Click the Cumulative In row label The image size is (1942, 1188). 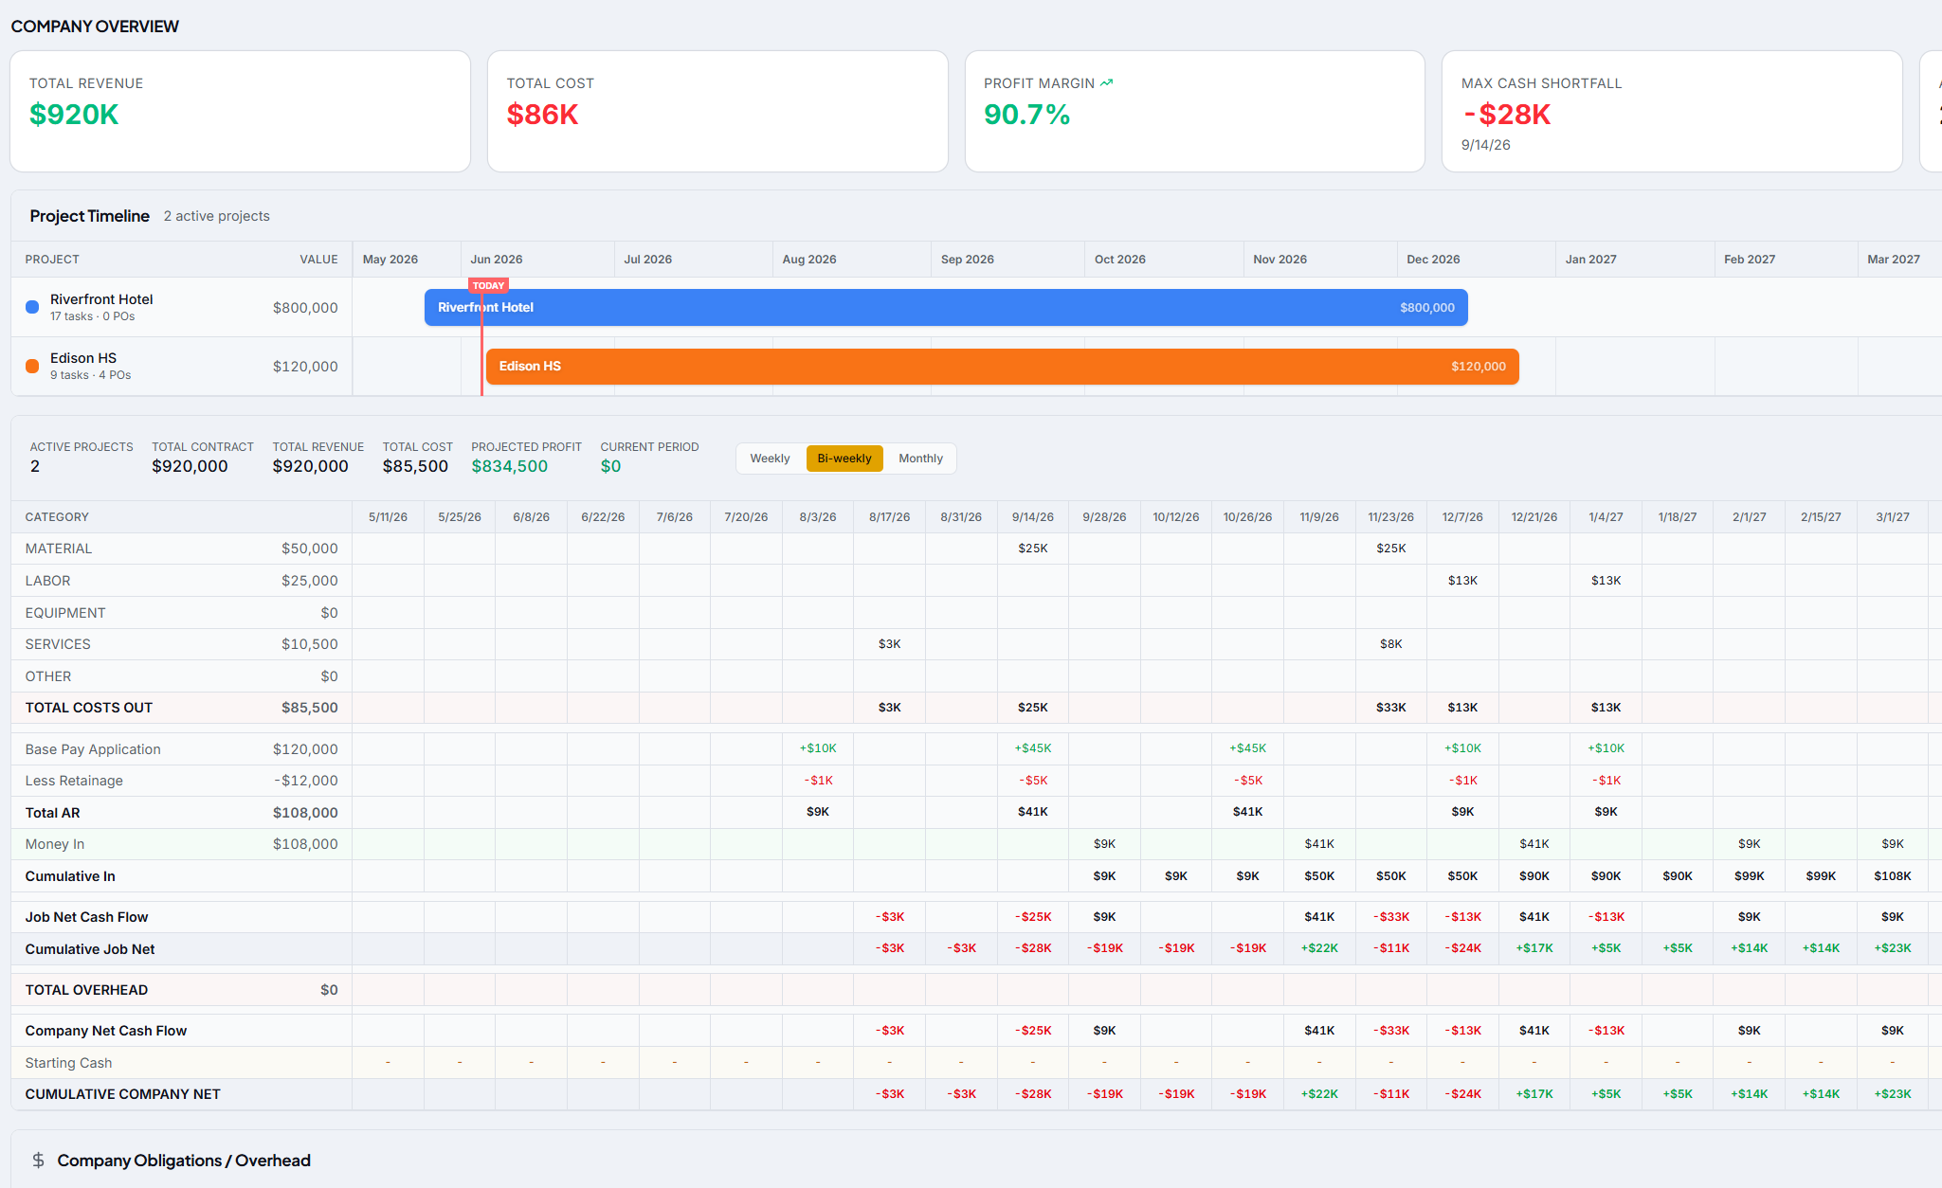point(70,876)
